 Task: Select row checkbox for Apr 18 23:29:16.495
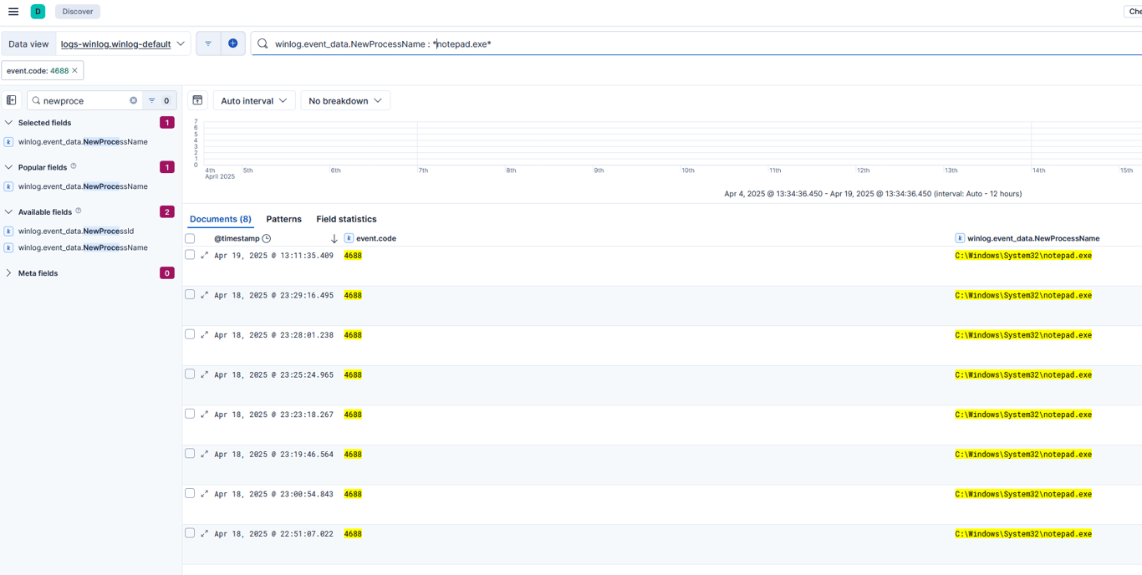[x=190, y=294]
